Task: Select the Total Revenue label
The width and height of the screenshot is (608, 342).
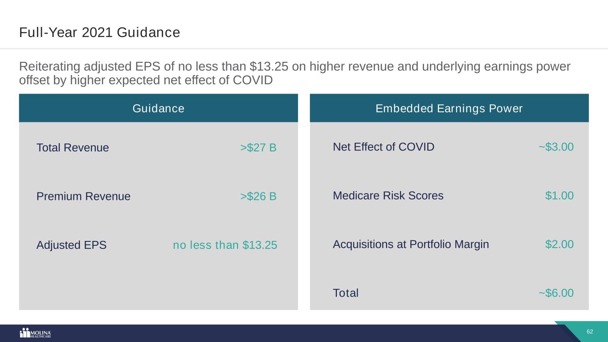Action: click(x=73, y=148)
